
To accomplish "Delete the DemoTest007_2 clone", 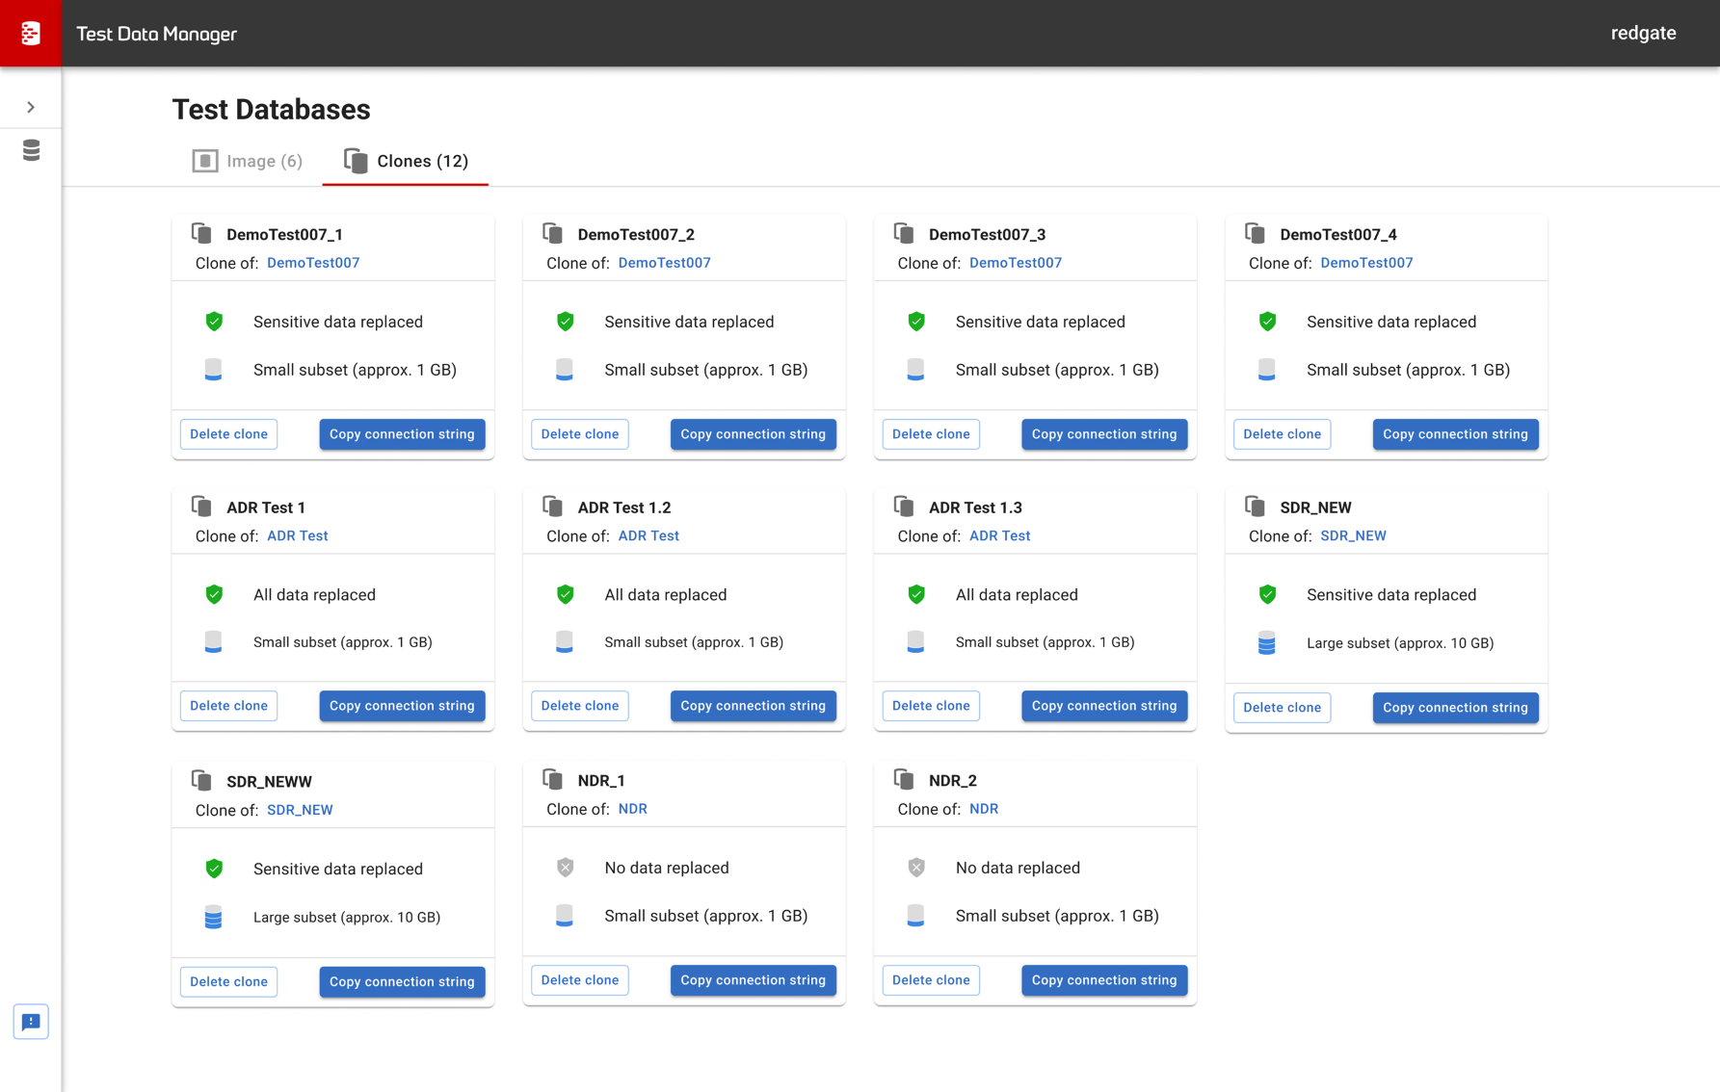I will click(580, 434).
